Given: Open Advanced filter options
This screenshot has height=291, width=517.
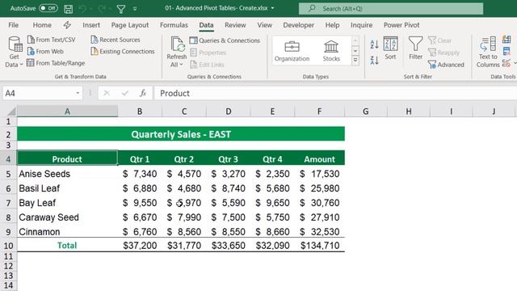Looking at the screenshot, I should pyautogui.click(x=446, y=65).
